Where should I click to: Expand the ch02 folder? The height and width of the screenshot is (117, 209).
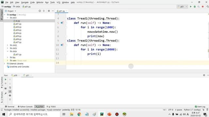pos(8,45)
